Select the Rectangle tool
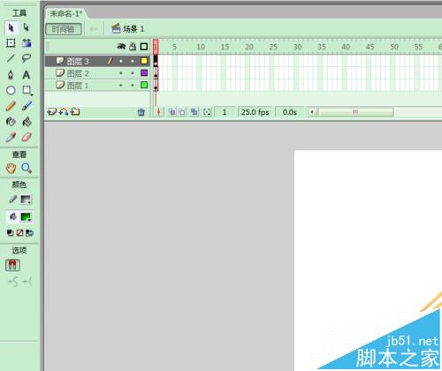442x371 pixels. (27, 90)
